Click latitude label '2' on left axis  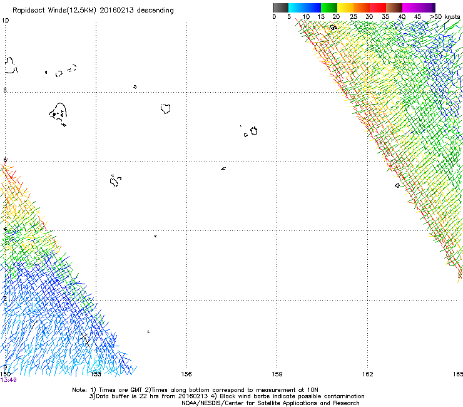(x=5, y=299)
